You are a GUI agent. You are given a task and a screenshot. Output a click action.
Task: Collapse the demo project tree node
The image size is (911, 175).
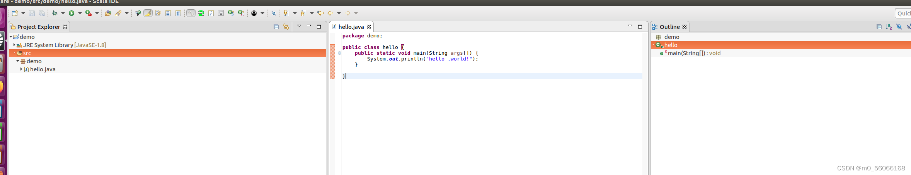pos(11,37)
